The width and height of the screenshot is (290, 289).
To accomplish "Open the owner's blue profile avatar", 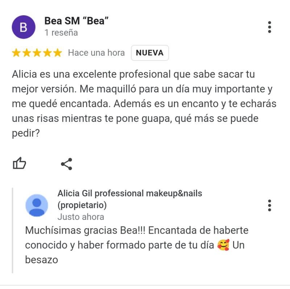I will click(x=37, y=205).
